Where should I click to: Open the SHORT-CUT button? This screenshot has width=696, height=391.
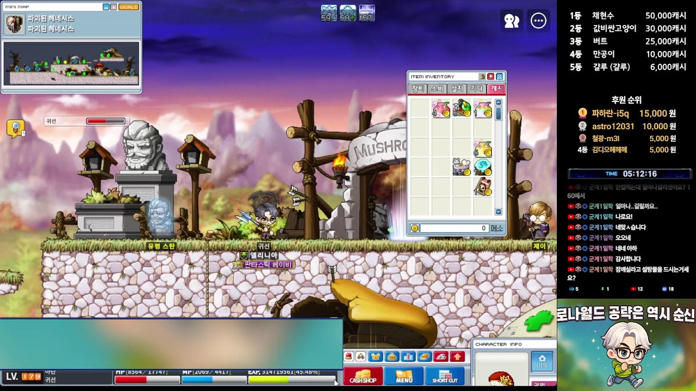click(445, 376)
